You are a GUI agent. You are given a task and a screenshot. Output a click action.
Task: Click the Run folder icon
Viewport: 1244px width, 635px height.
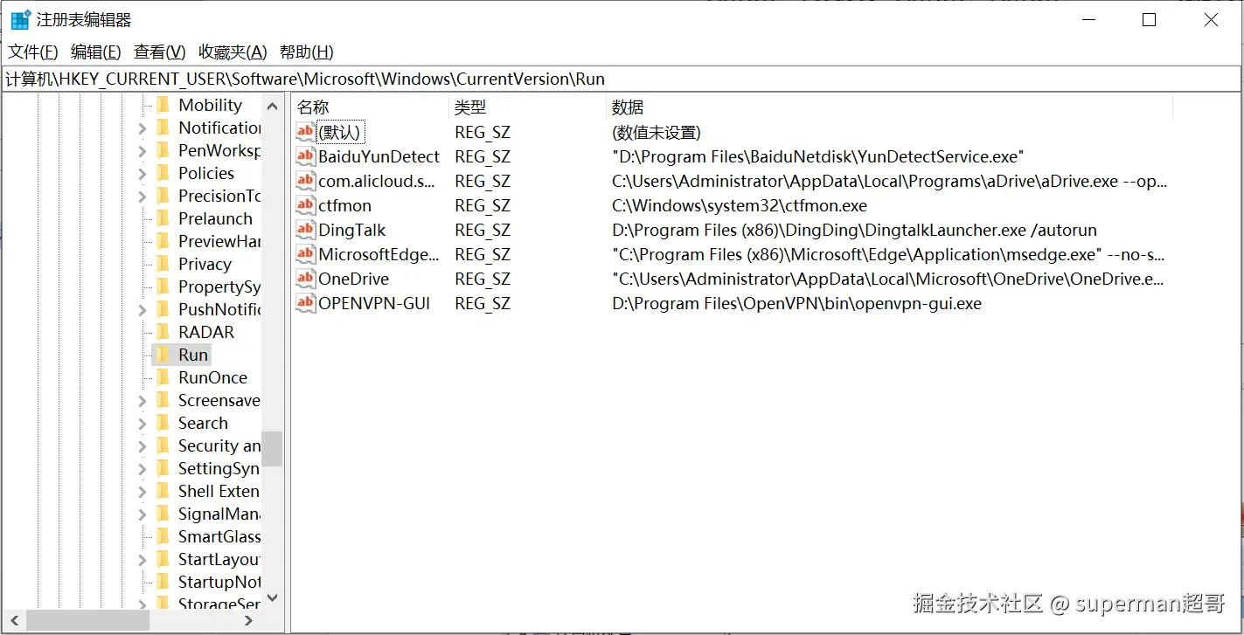point(163,355)
